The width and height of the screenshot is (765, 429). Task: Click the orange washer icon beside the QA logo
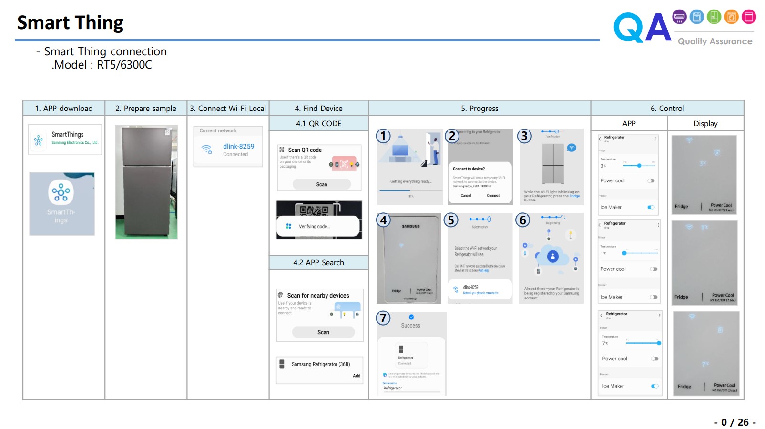(731, 17)
